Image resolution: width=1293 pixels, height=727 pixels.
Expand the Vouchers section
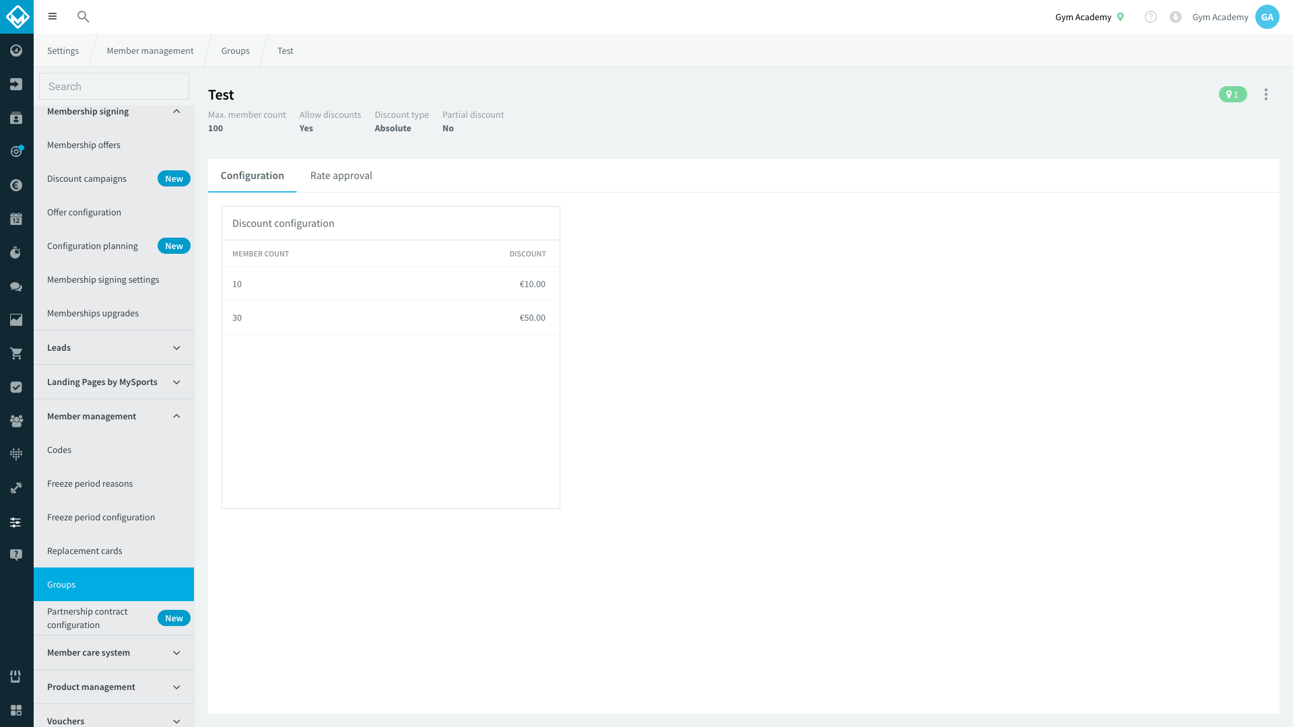(x=114, y=721)
